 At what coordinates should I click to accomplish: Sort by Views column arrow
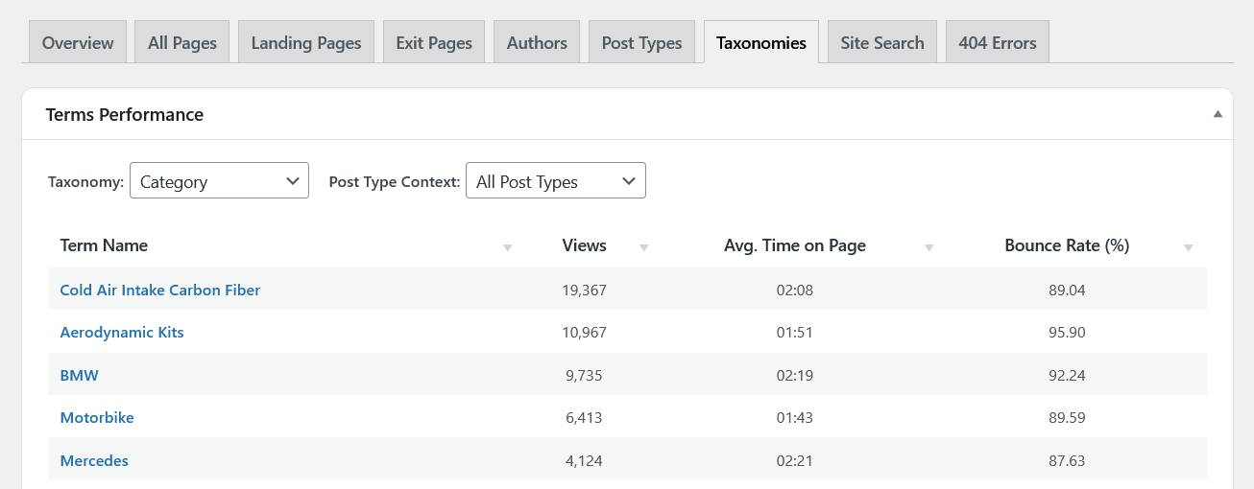[644, 247]
